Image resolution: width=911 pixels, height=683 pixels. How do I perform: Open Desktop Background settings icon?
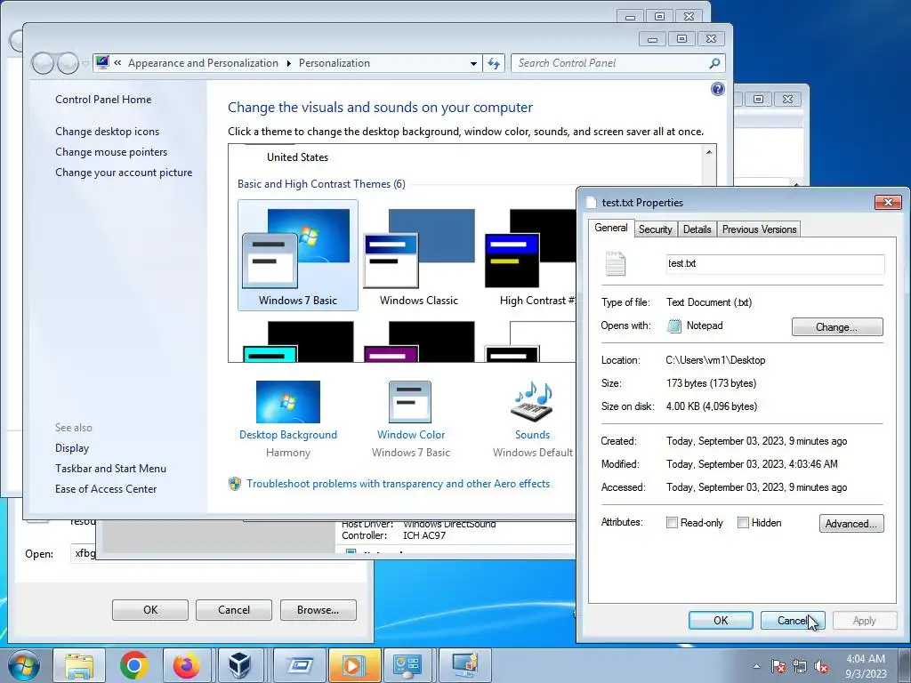pyautogui.click(x=287, y=402)
